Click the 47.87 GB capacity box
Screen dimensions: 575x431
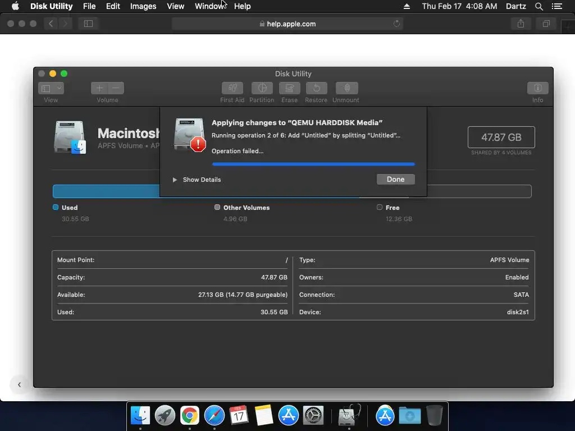click(501, 137)
